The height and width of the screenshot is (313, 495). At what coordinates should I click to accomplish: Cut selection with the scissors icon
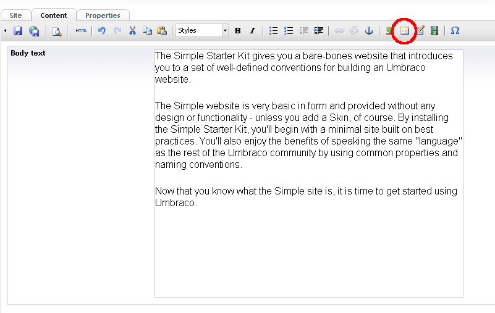click(132, 31)
